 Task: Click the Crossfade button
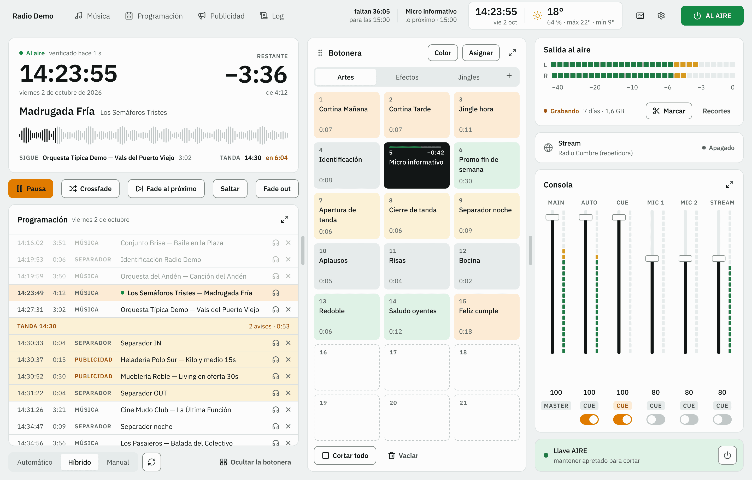click(90, 189)
